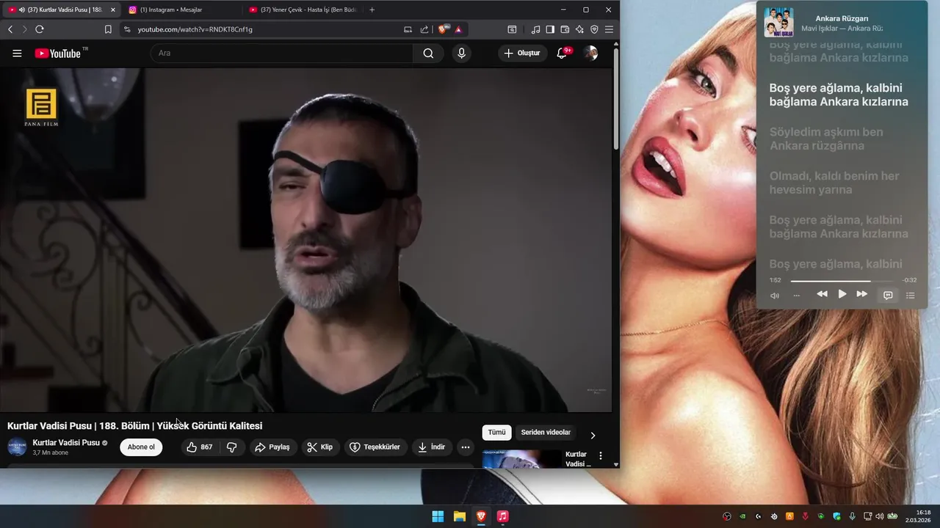Click the YouTube search field Ara
Screen dimensions: 940x528
tap(282, 53)
